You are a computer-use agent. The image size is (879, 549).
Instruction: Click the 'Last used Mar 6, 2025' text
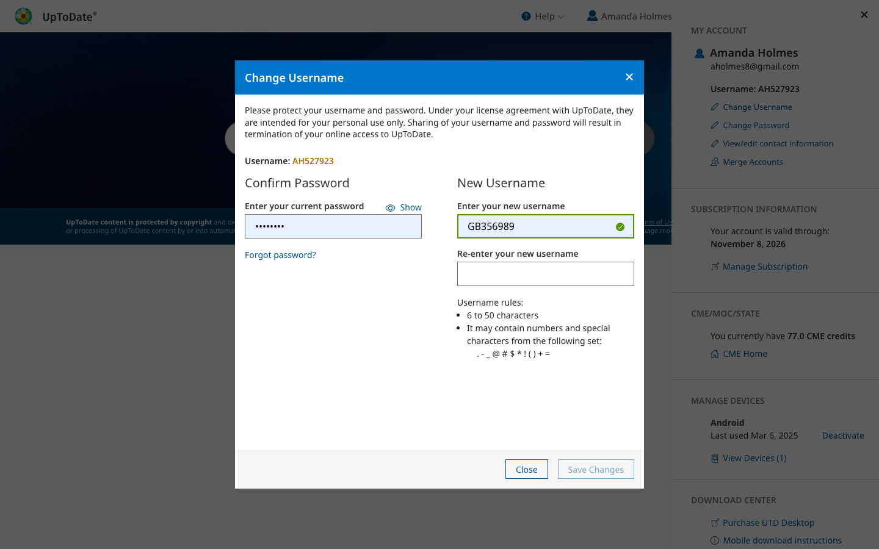click(754, 436)
